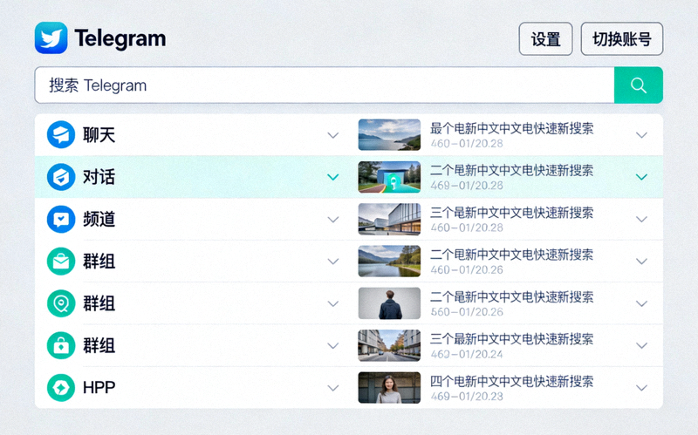Expand the location-pin 群组 row chevron
The image size is (698, 435).
coord(333,303)
